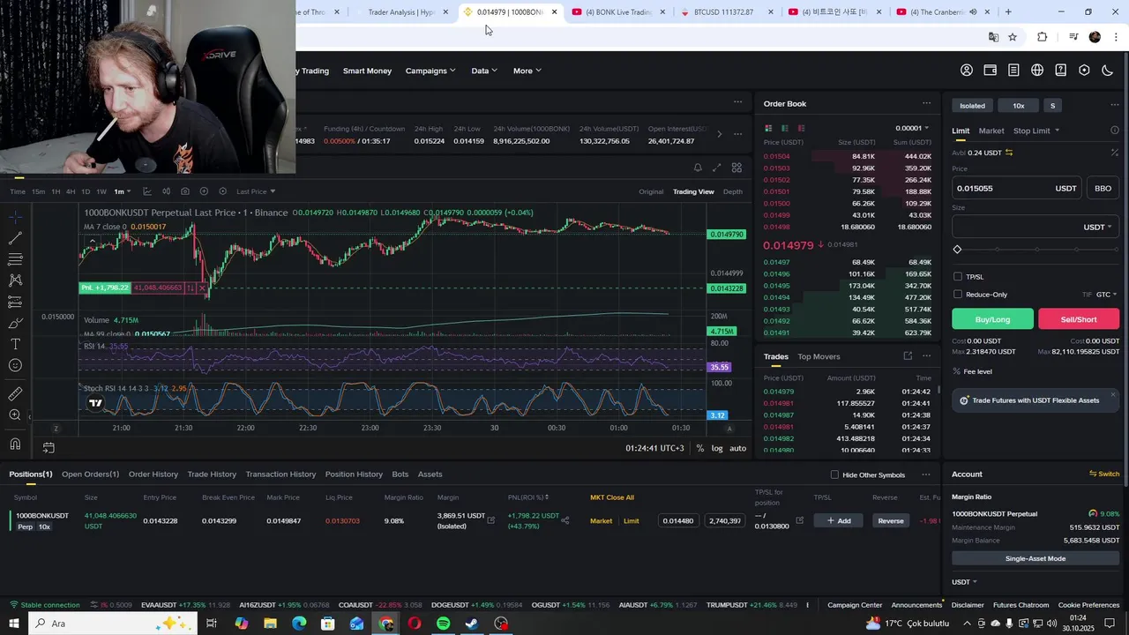Screen dimensions: 1129x635
Task: Open the Open Orders(1) tab
Action: (x=90, y=474)
